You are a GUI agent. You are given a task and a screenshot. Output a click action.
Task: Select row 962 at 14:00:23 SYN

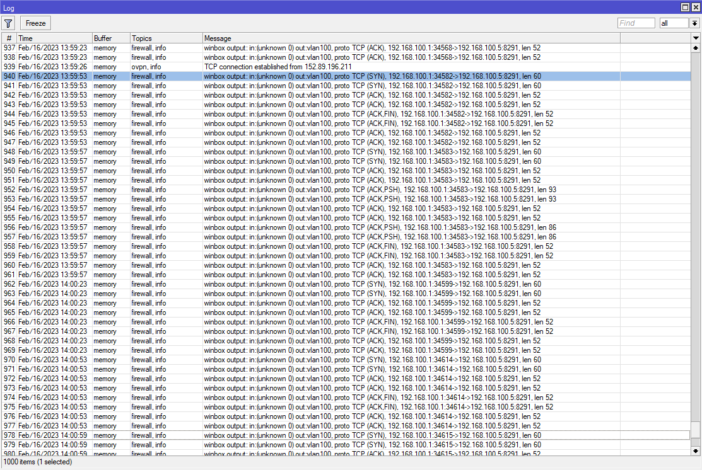click(x=346, y=284)
